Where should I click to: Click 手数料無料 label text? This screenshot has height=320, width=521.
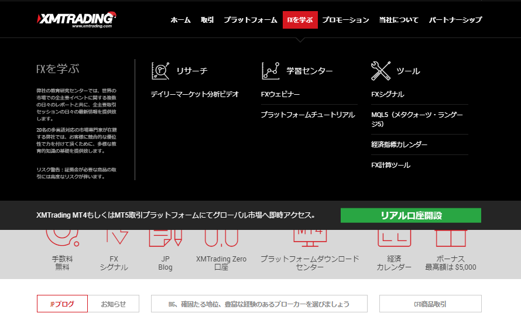pos(62,263)
